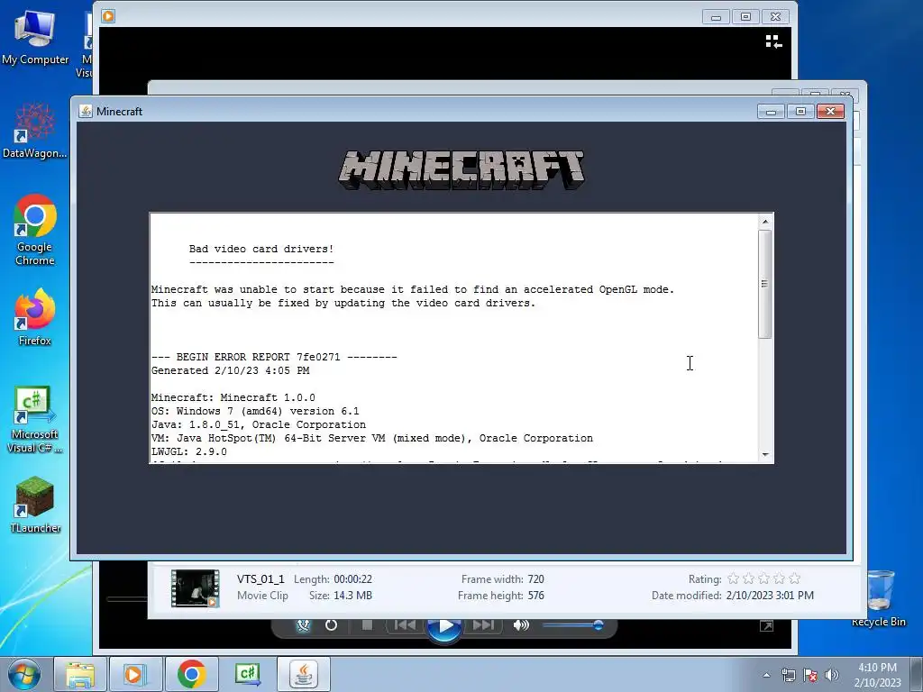Click the VTS_01_1 file name
Viewport: 923px width, 692px height.
260,579
